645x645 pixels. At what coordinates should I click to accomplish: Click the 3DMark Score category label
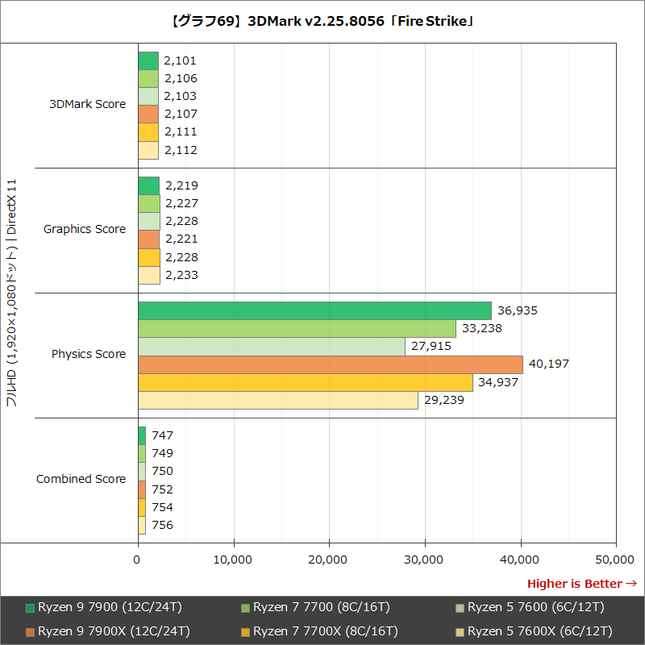pos(86,104)
